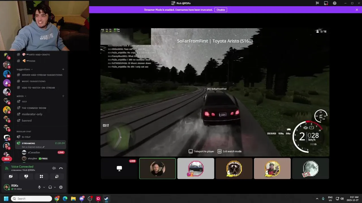Turn on camera in voice panel

11,176
